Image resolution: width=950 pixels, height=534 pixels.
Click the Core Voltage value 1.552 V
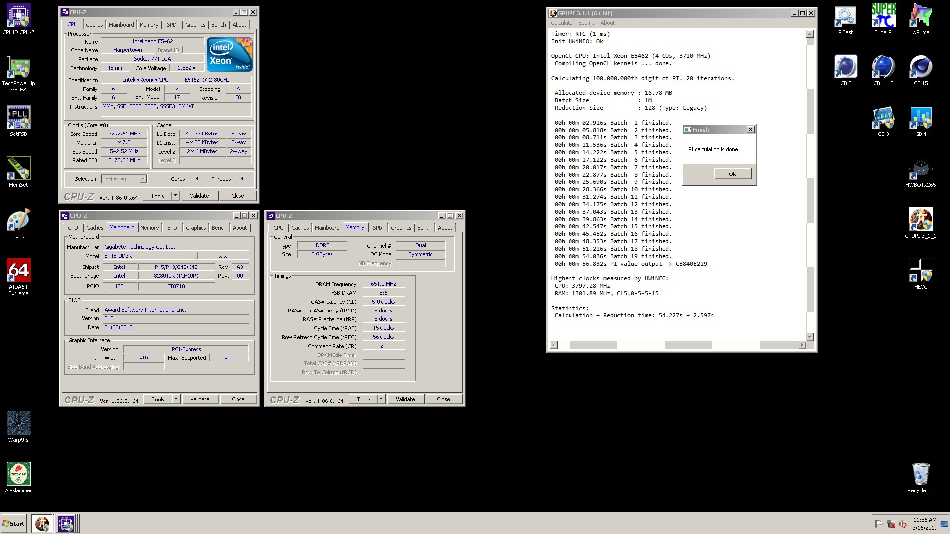click(x=187, y=68)
